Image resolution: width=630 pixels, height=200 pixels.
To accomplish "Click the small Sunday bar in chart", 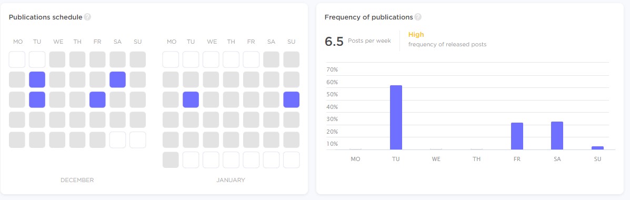I will [597, 148].
